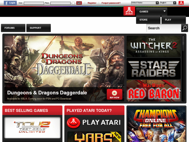Click the Register link
Viewport: 189px width, 142px height.
pyautogui.click(x=92, y=3)
